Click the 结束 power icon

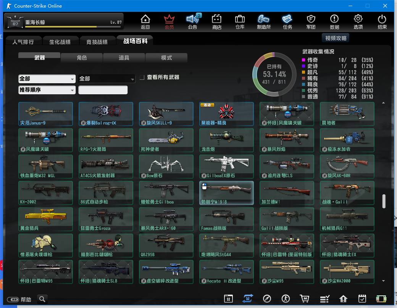(x=382, y=22)
